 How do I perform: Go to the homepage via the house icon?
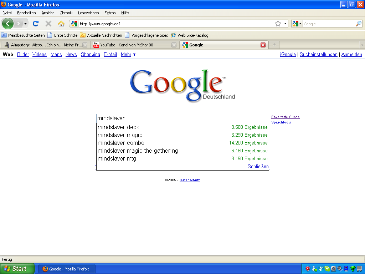coord(61,24)
